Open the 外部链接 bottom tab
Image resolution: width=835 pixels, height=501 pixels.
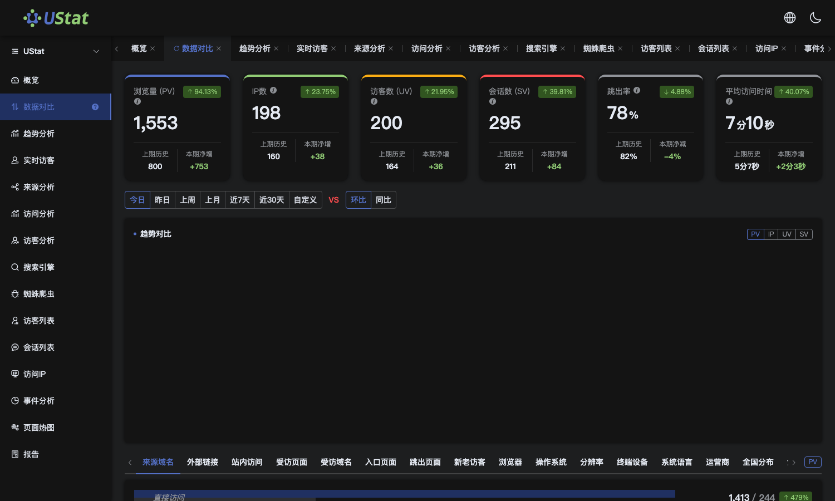point(203,462)
